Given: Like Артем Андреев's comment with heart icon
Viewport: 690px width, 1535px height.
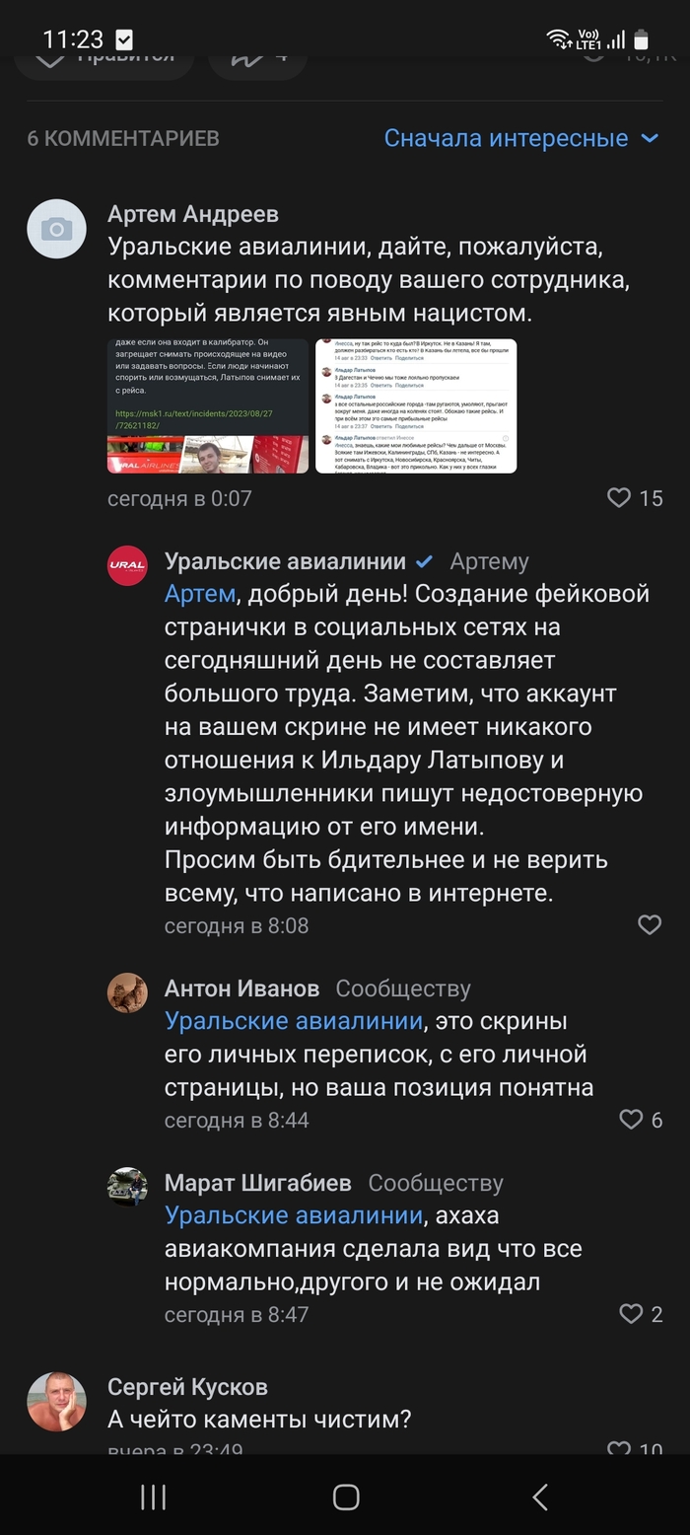Looking at the screenshot, I should click(x=619, y=498).
